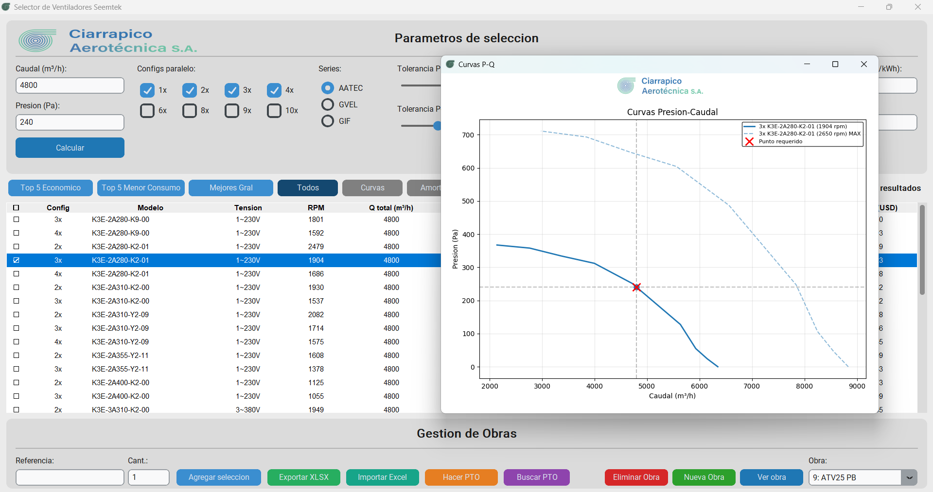Select the GVEL series radio button
This screenshot has height=492, width=933.
328,104
